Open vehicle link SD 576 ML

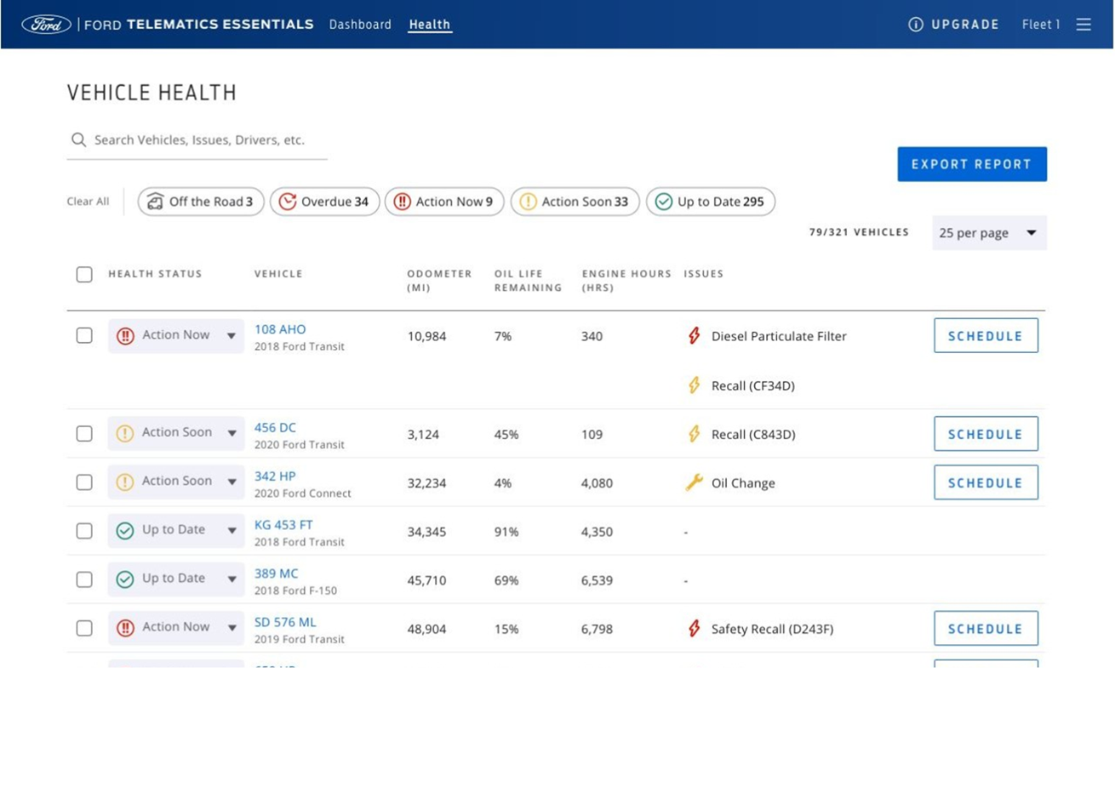(x=285, y=622)
